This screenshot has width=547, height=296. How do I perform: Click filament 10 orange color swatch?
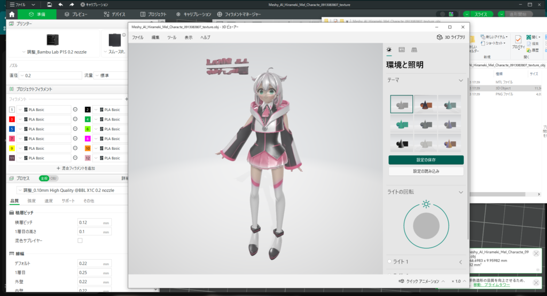[88, 148]
